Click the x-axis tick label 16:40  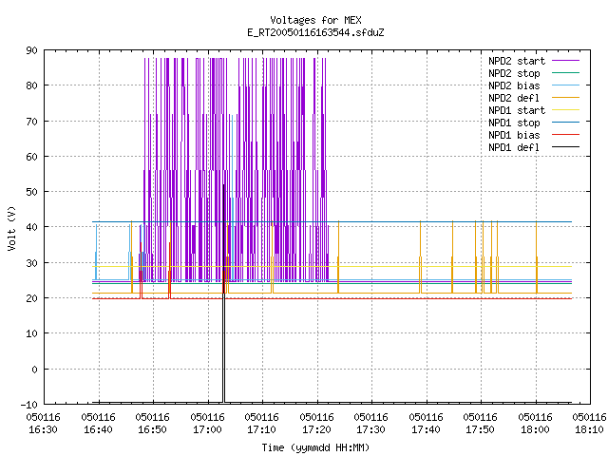click(x=98, y=429)
